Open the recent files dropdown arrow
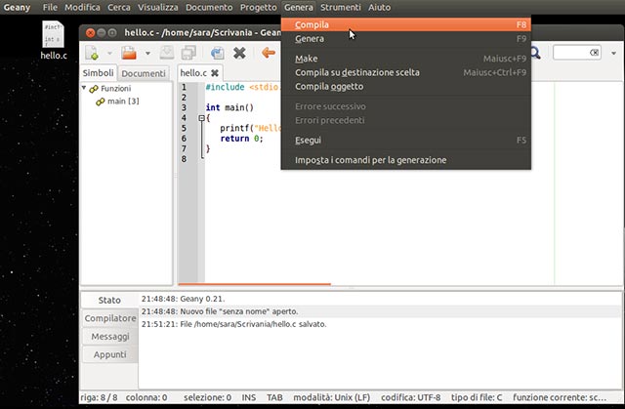This screenshot has width=625, height=409. [146, 53]
